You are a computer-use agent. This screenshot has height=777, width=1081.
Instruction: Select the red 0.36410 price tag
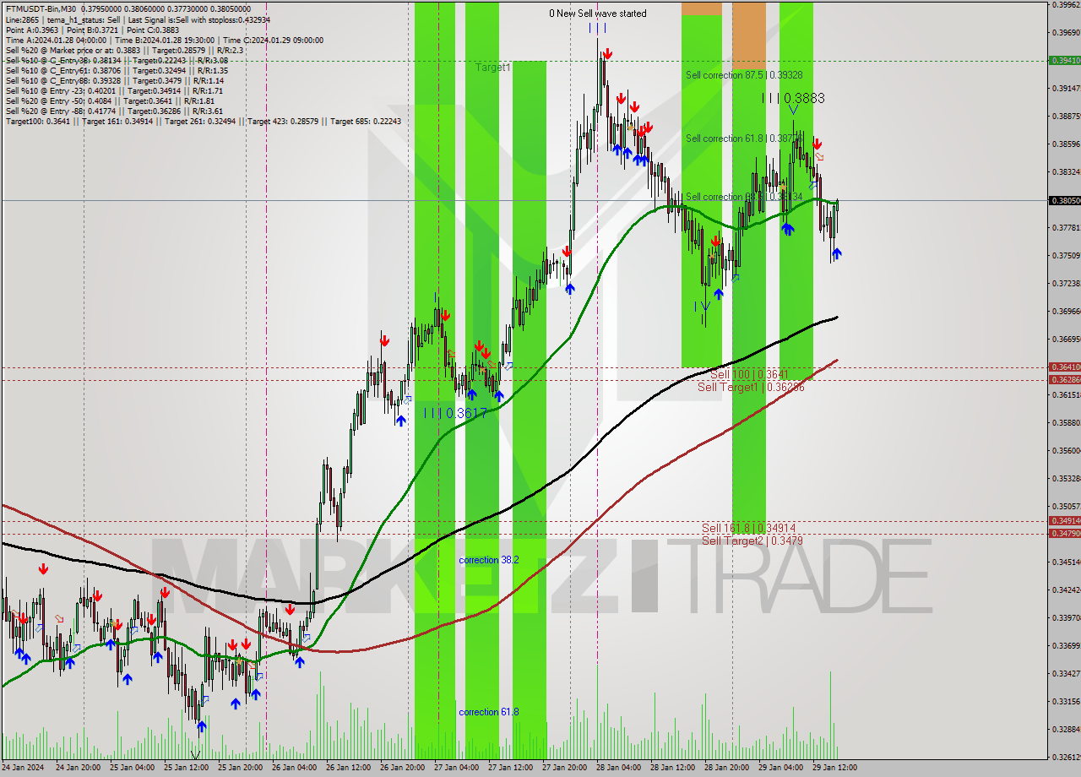(1064, 367)
